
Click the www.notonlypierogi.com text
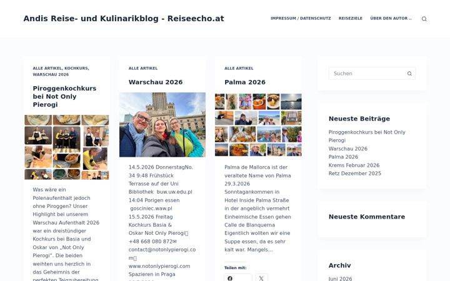tap(159, 266)
